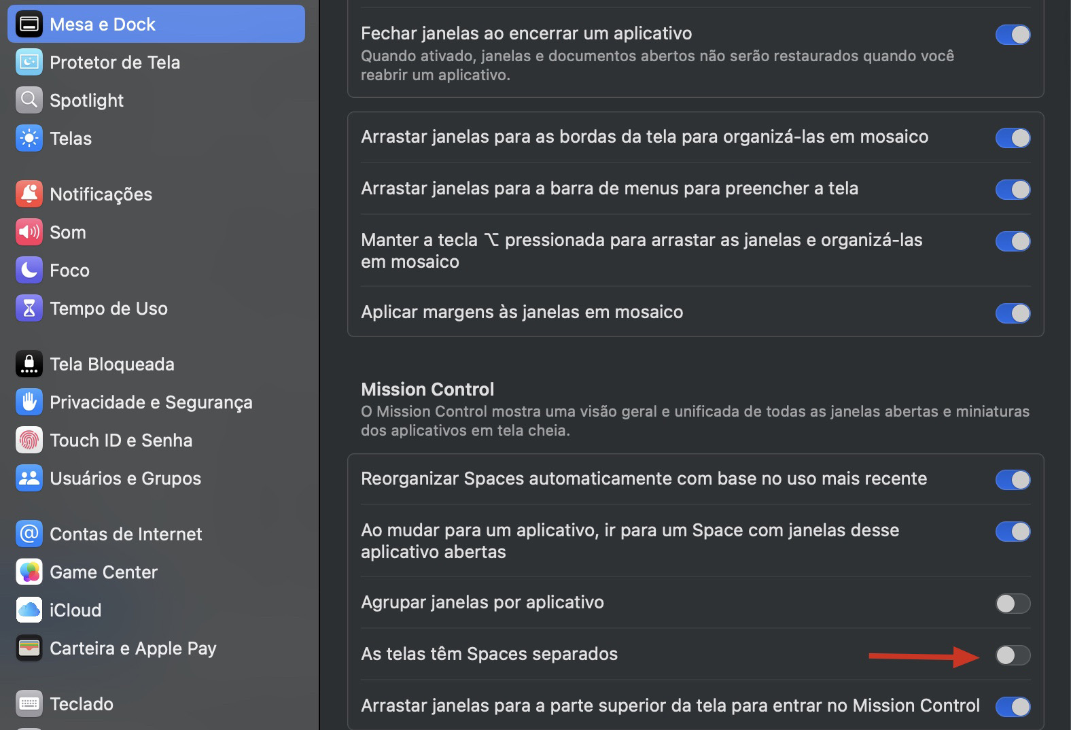
Task: Turn off Reorganizar Spaces automaticamente
Action: click(1012, 479)
